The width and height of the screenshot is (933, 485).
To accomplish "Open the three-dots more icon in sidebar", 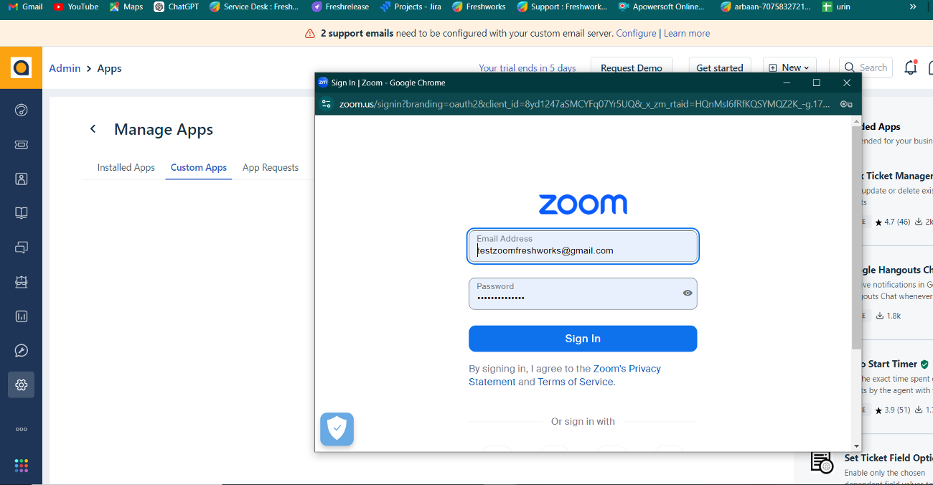I will pos(22,429).
